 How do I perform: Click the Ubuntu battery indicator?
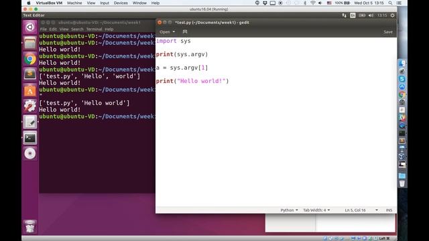[362, 15]
